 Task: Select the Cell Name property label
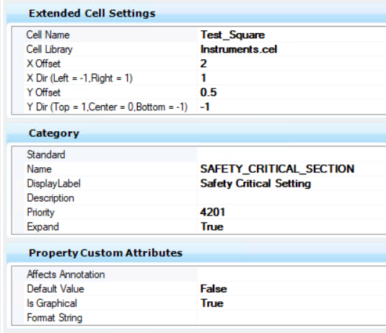pyautogui.click(x=48, y=35)
